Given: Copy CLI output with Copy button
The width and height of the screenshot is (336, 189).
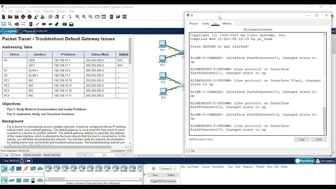Looking at the screenshot, I should pos(302,139).
